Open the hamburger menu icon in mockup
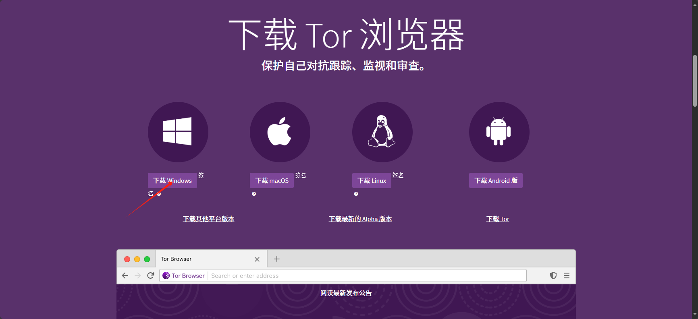The width and height of the screenshot is (698, 319). tap(567, 275)
